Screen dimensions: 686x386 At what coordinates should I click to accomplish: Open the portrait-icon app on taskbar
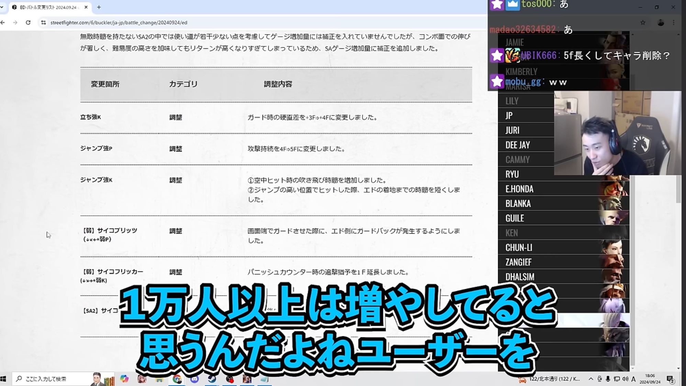tap(247, 379)
